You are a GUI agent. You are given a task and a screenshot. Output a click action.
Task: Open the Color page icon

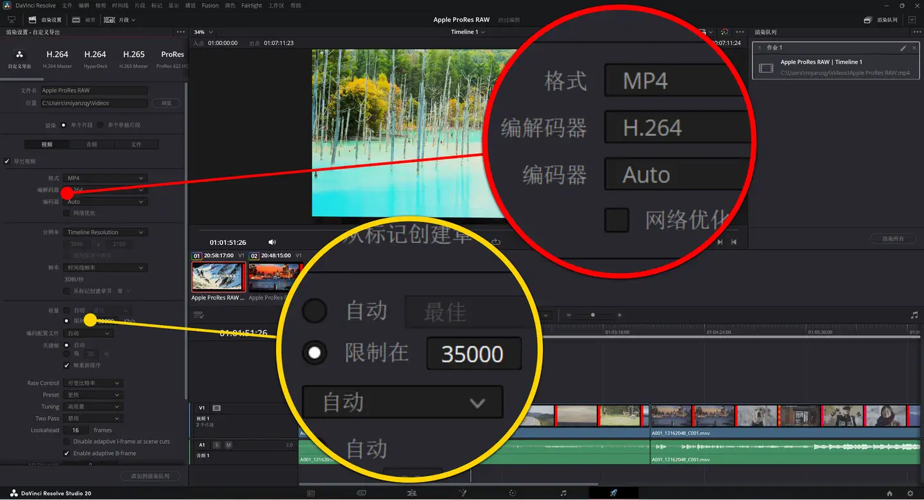[x=512, y=493]
